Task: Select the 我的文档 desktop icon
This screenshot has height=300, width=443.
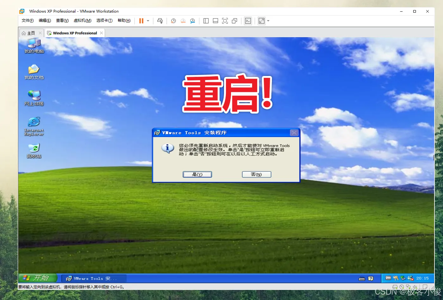Action: 34,72
